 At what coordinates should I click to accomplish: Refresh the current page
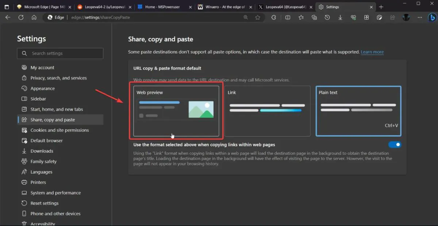pyautogui.click(x=21, y=17)
